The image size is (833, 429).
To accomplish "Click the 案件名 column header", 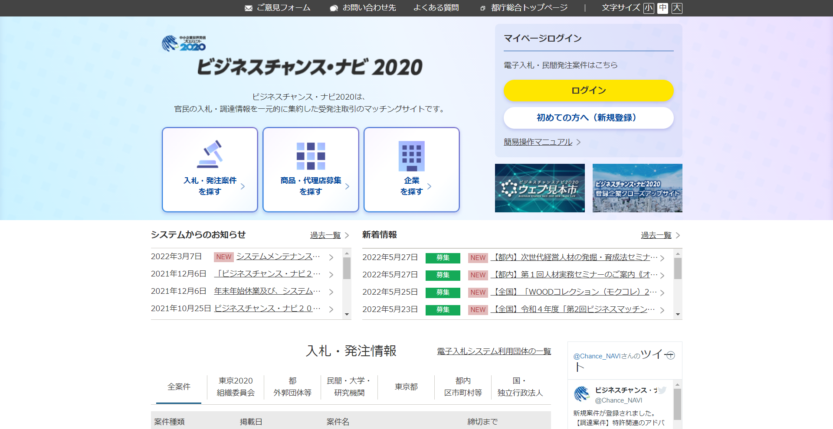I will [338, 422].
